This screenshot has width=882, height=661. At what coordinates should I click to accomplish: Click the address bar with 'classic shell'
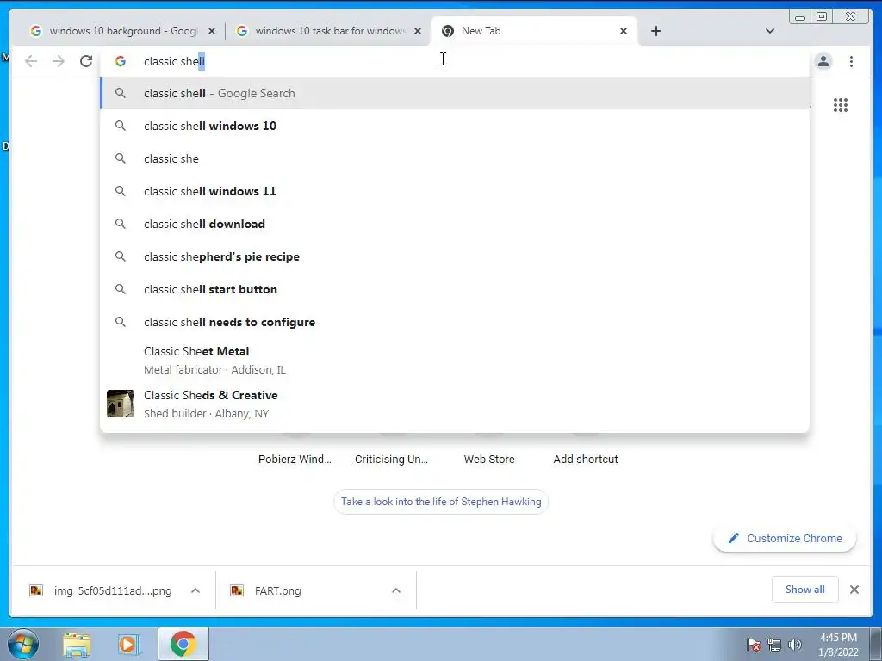pos(455,61)
